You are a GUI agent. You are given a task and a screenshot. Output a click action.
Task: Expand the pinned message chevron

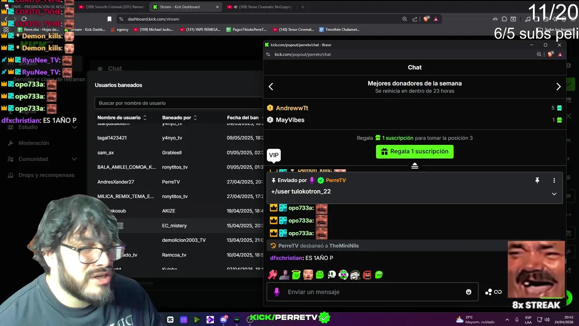pos(554,194)
